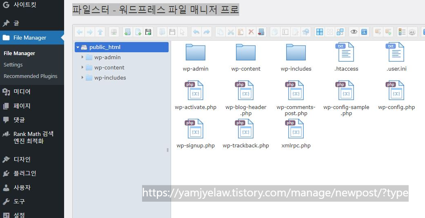This screenshot has height=218, width=425.
Task: Click the Cut scissors icon
Action: coord(231,32)
